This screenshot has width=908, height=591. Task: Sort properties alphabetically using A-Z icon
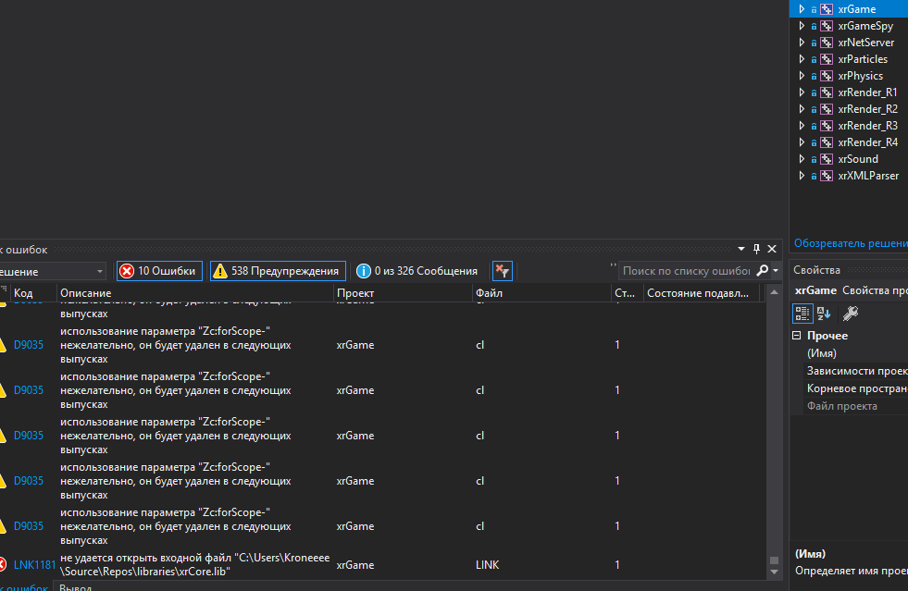pyautogui.click(x=823, y=313)
